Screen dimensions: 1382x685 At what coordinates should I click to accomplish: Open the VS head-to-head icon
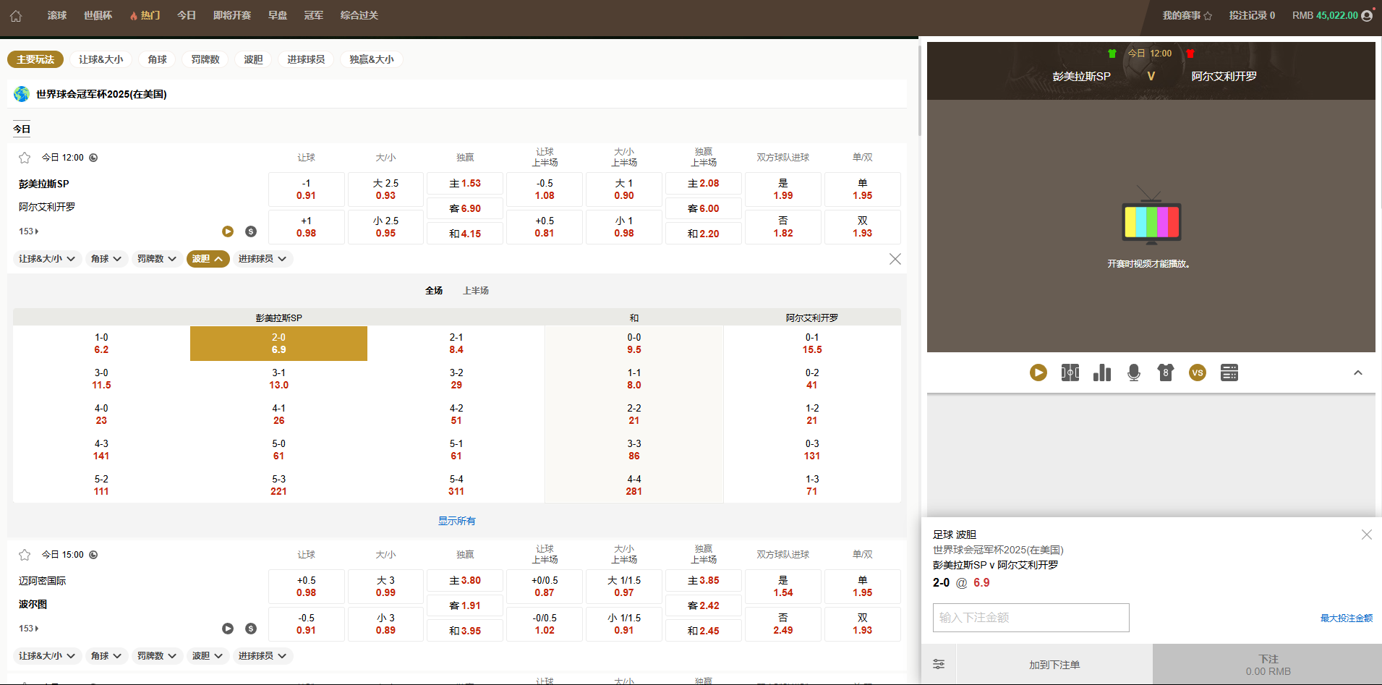[x=1198, y=373]
